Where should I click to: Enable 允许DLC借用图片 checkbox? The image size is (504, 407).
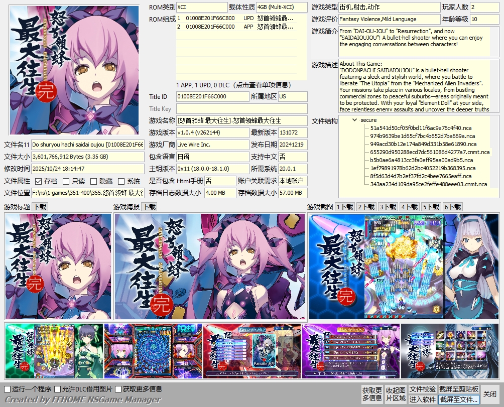pyautogui.click(x=58, y=389)
